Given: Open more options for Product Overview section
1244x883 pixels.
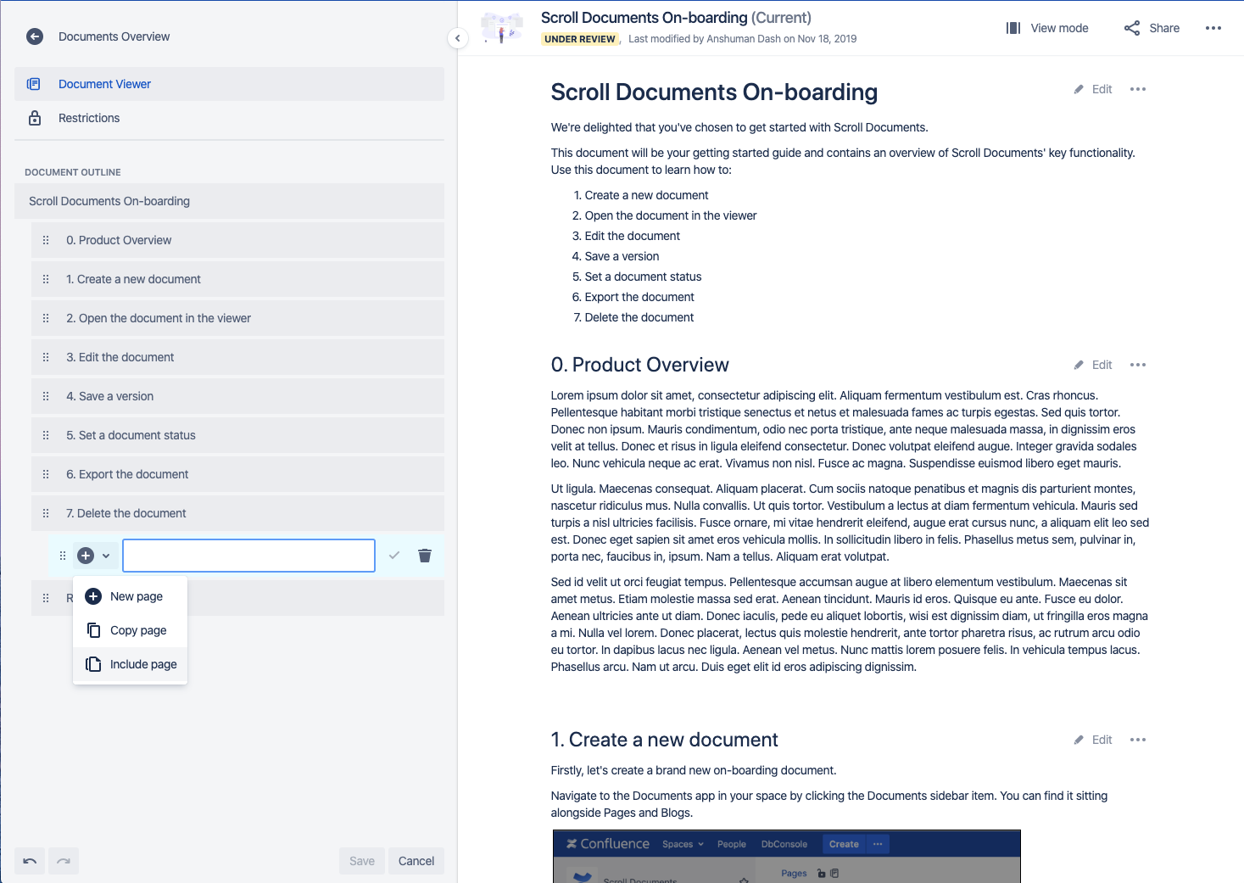Looking at the screenshot, I should 1138,365.
